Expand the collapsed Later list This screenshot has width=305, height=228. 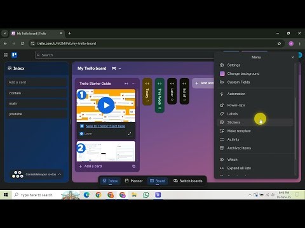172,91
